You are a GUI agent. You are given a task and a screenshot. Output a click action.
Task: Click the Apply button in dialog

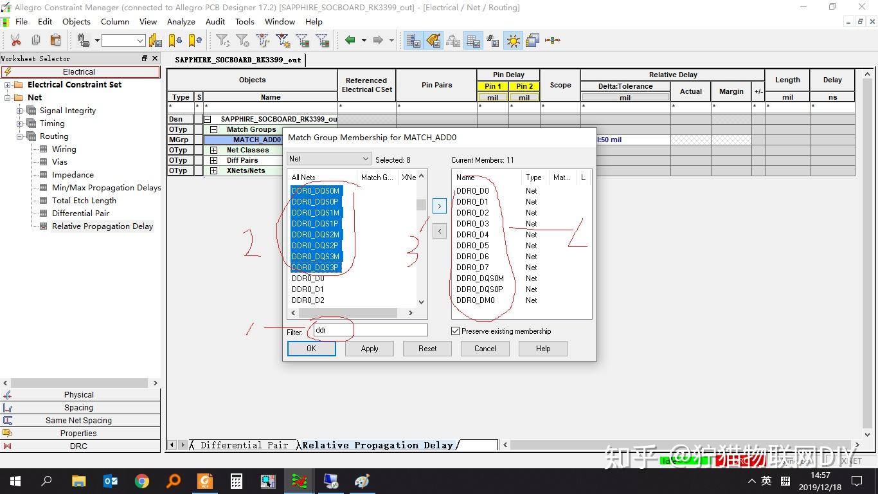pos(370,349)
